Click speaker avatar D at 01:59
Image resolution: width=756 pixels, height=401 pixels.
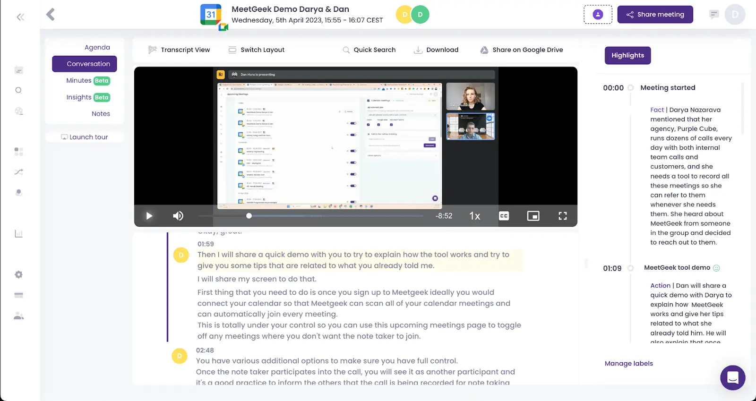coord(181,255)
